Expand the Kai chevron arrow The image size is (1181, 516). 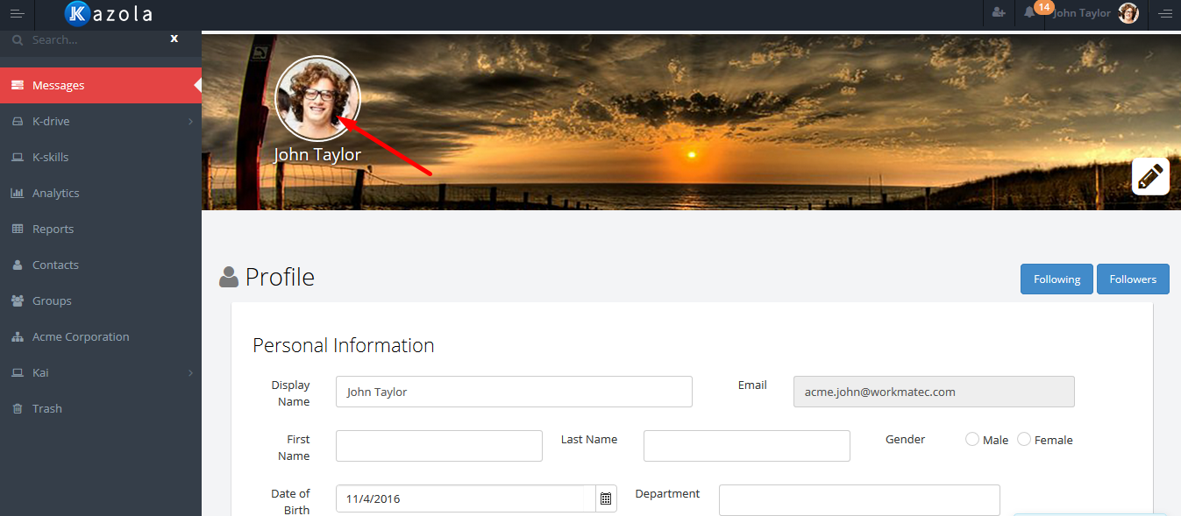click(190, 373)
